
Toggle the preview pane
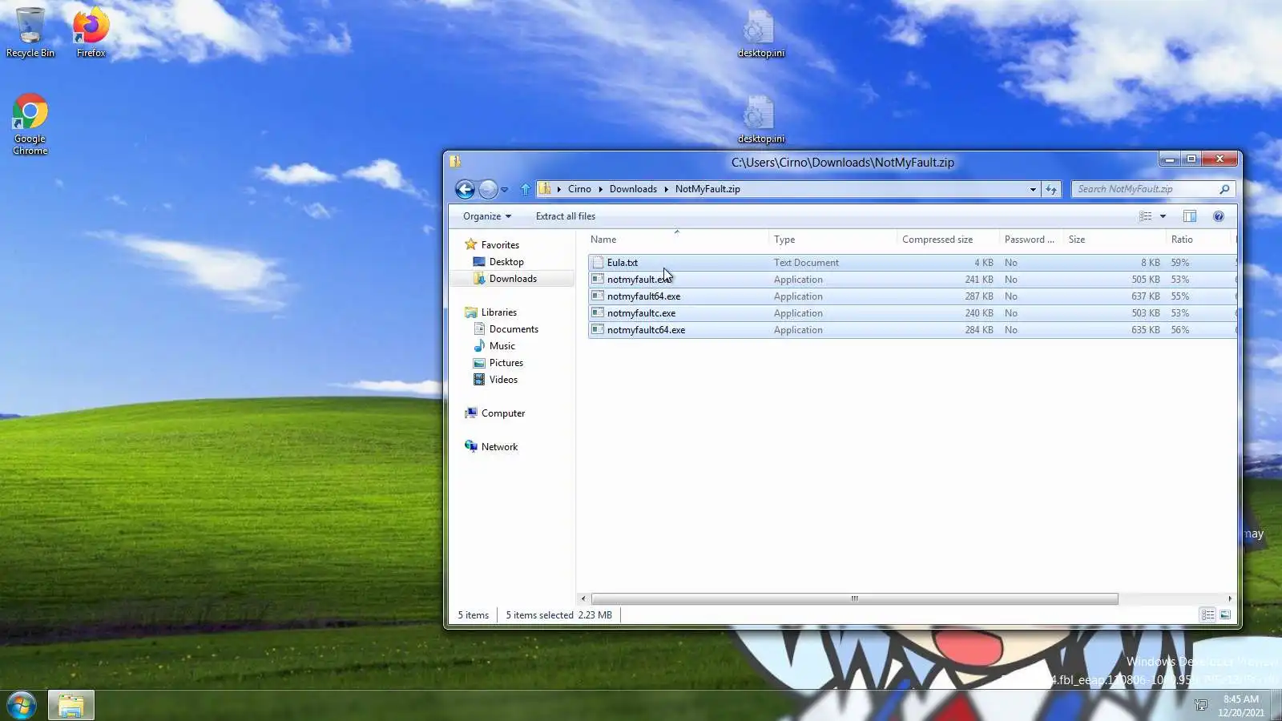coord(1190,216)
